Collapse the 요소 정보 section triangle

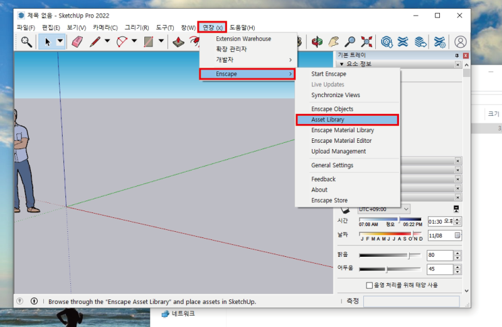[x=341, y=65]
